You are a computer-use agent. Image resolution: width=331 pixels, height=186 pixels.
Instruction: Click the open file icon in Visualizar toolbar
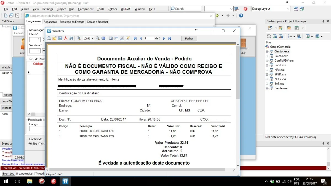[54, 39]
